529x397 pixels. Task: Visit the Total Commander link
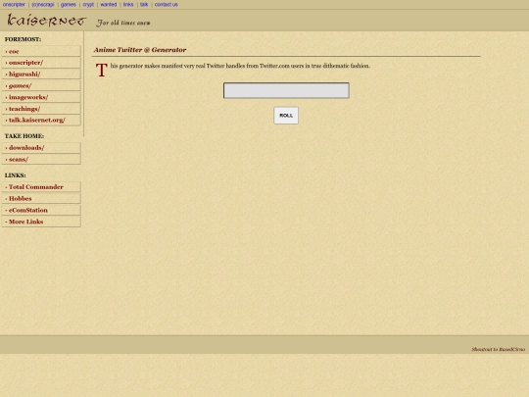click(x=41, y=186)
